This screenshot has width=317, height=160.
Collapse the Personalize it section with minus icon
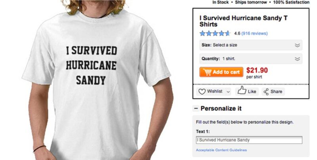196,109
